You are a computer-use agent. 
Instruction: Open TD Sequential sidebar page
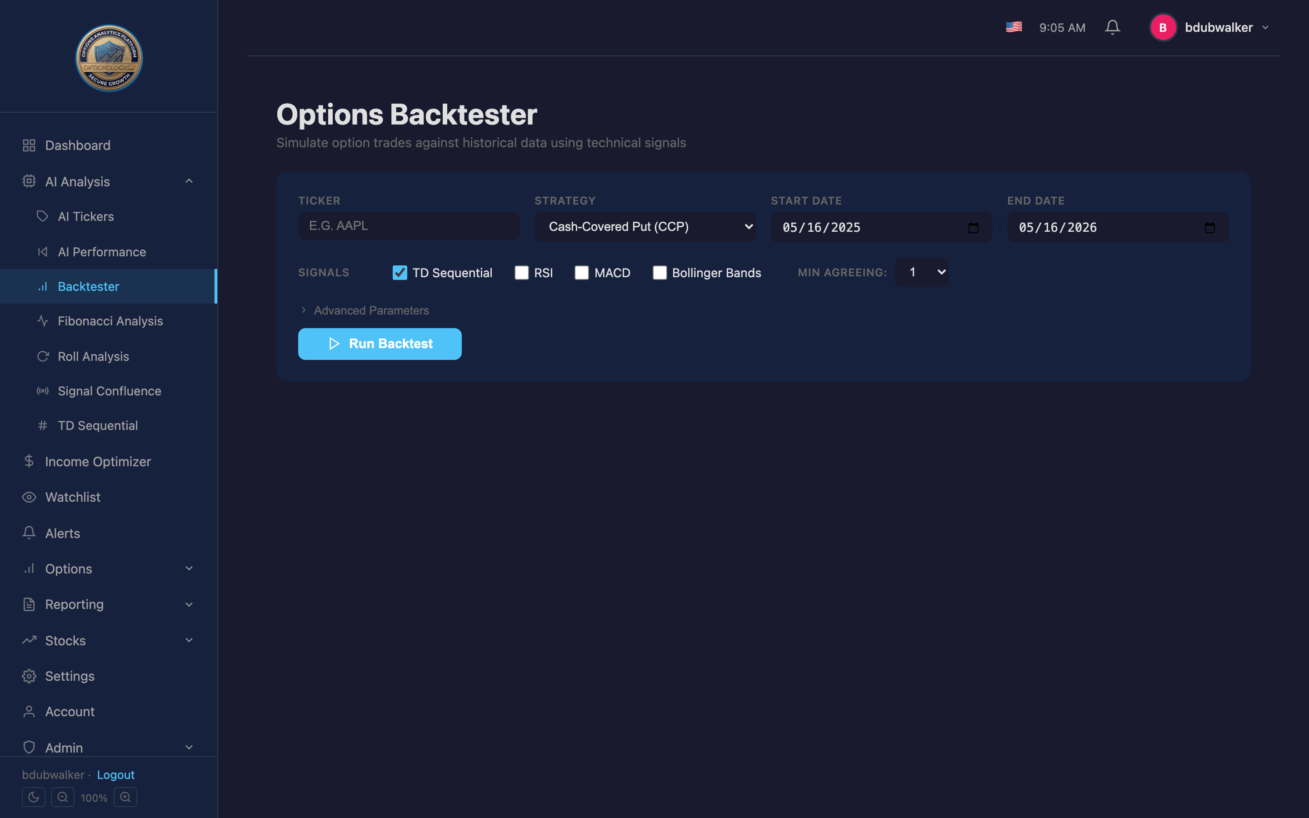[108, 426]
